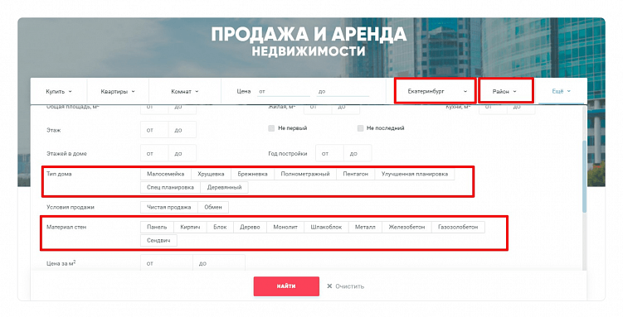Select Газозолобетон wall material
Image resolution: width=623 pixels, height=317 pixels.
458,227
